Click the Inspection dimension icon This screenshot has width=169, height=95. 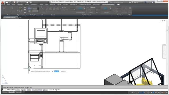(x=20, y=9)
